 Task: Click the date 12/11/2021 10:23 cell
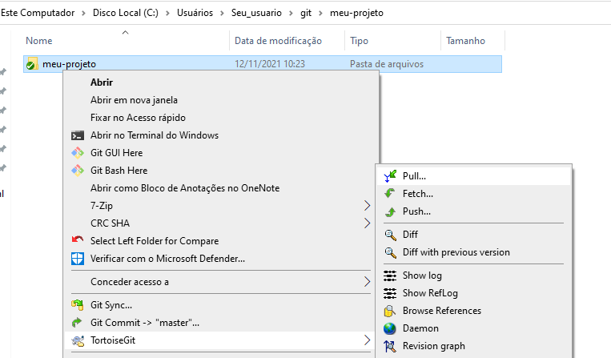(270, 64)
